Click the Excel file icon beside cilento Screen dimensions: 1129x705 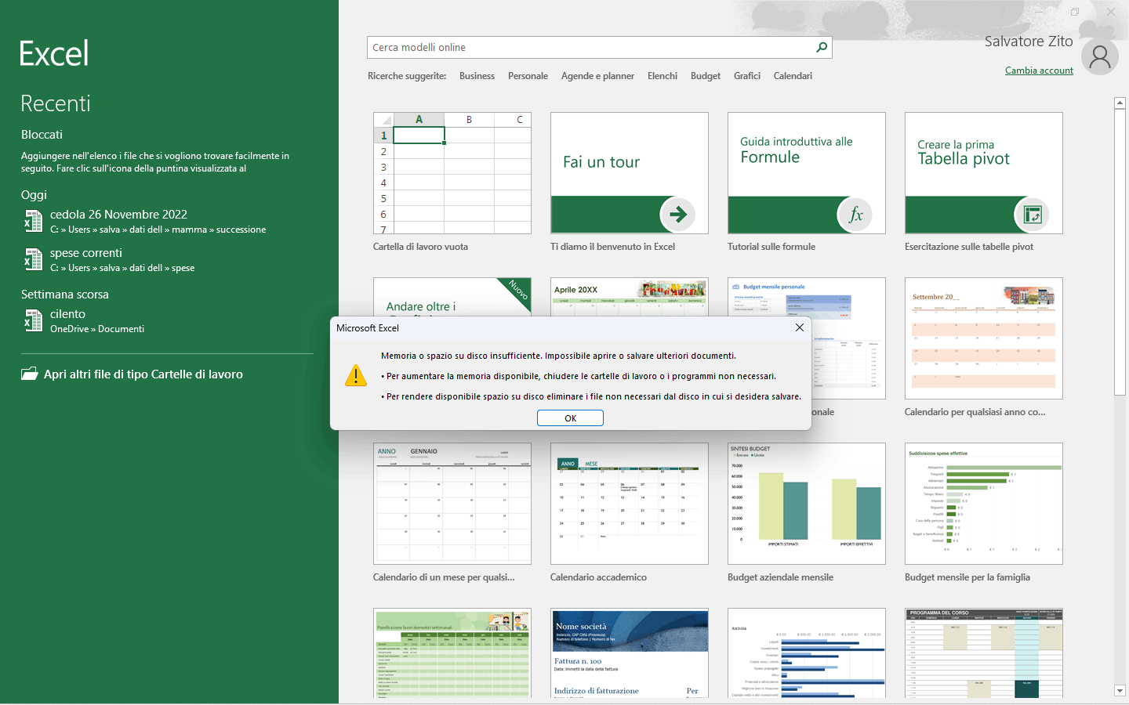pos(33,320)
